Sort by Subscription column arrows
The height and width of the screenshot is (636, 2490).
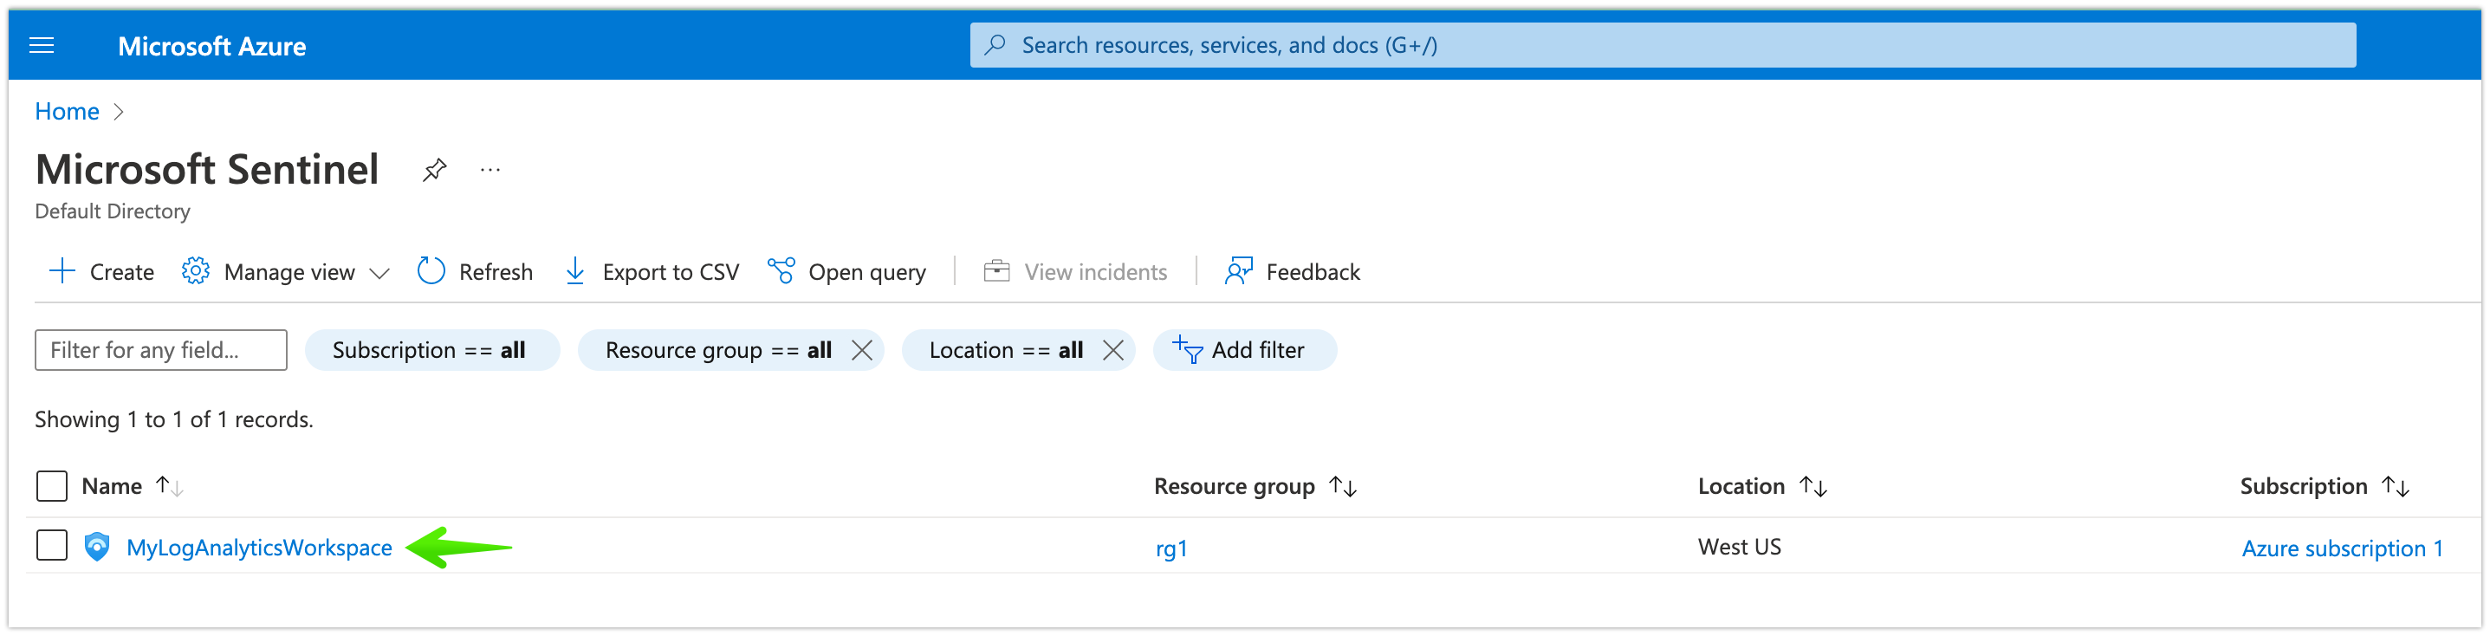[2396, 486]
